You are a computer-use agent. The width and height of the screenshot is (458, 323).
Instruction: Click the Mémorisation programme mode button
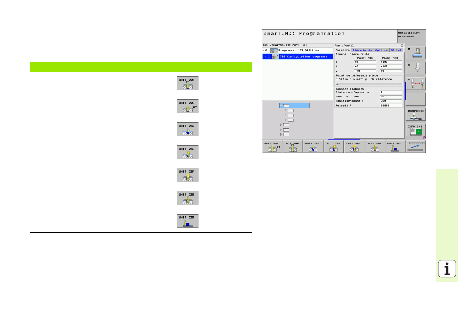click(411, 36)
